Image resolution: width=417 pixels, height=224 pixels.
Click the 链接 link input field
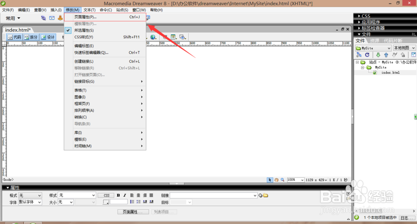pos(214,195)
